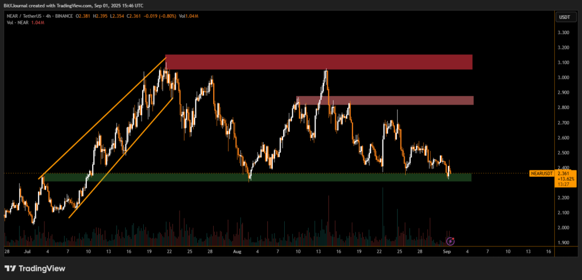
Task: Select the large upper red resistance zone
Action: [x=318, y=62]
